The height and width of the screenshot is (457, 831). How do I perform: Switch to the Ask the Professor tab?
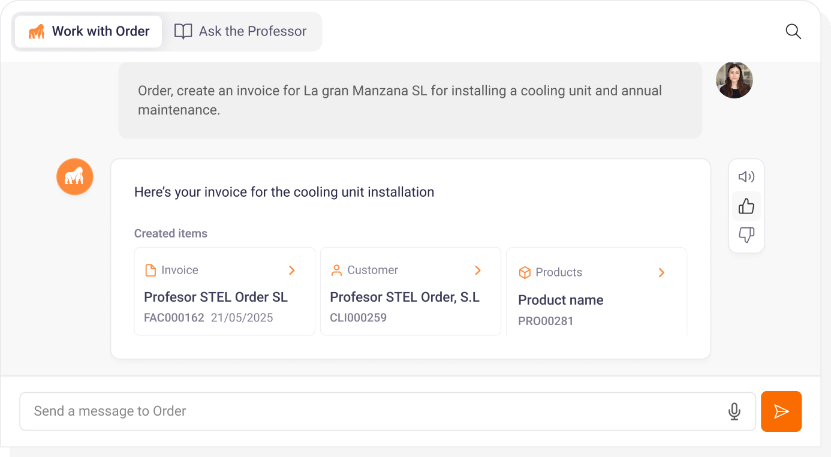point(241,32)
